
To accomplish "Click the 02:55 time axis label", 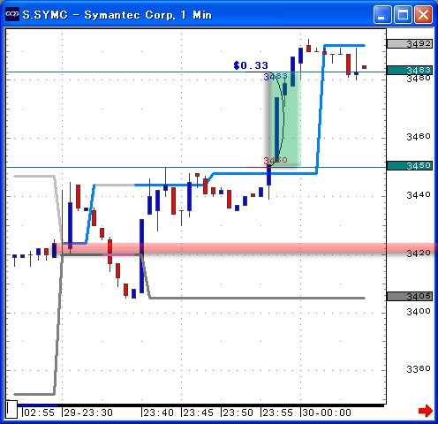I will coord(39,413).
